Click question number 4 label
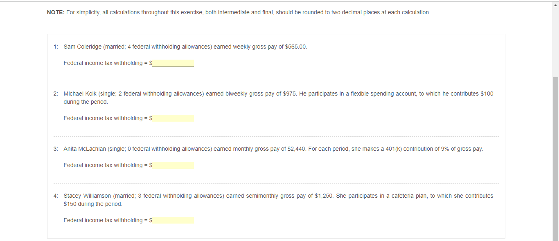559x241 pixels. tap(56, 196)
